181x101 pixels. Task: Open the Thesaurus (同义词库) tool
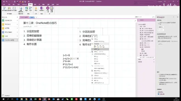click(14, 9)
